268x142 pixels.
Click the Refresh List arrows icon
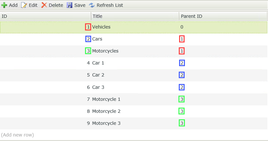92,5
